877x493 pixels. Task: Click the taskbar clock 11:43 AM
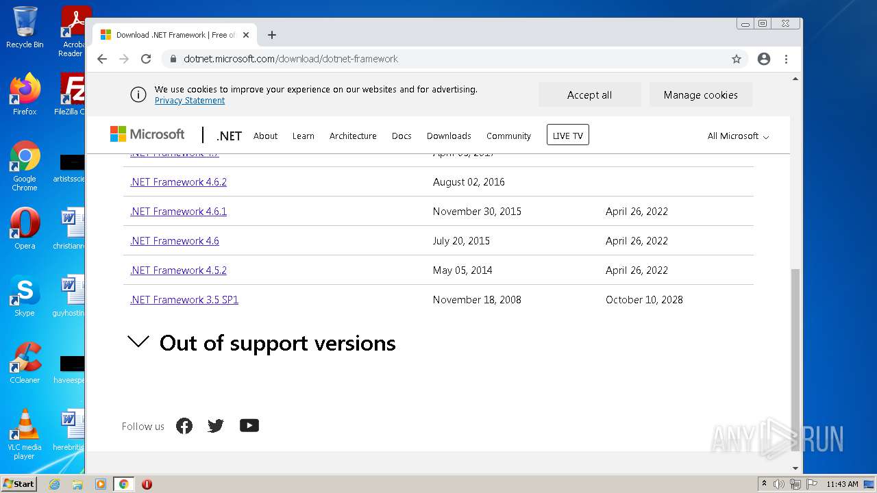(842, 484)
